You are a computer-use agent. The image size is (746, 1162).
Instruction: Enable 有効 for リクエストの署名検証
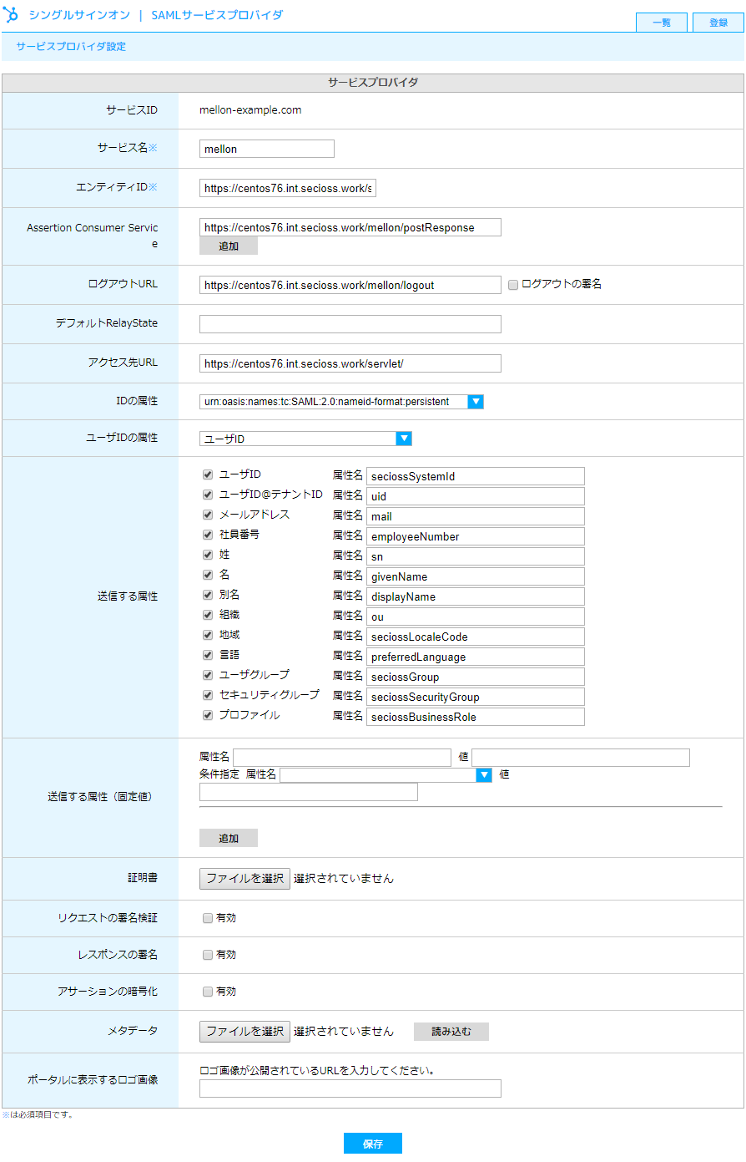click(205, 917)
